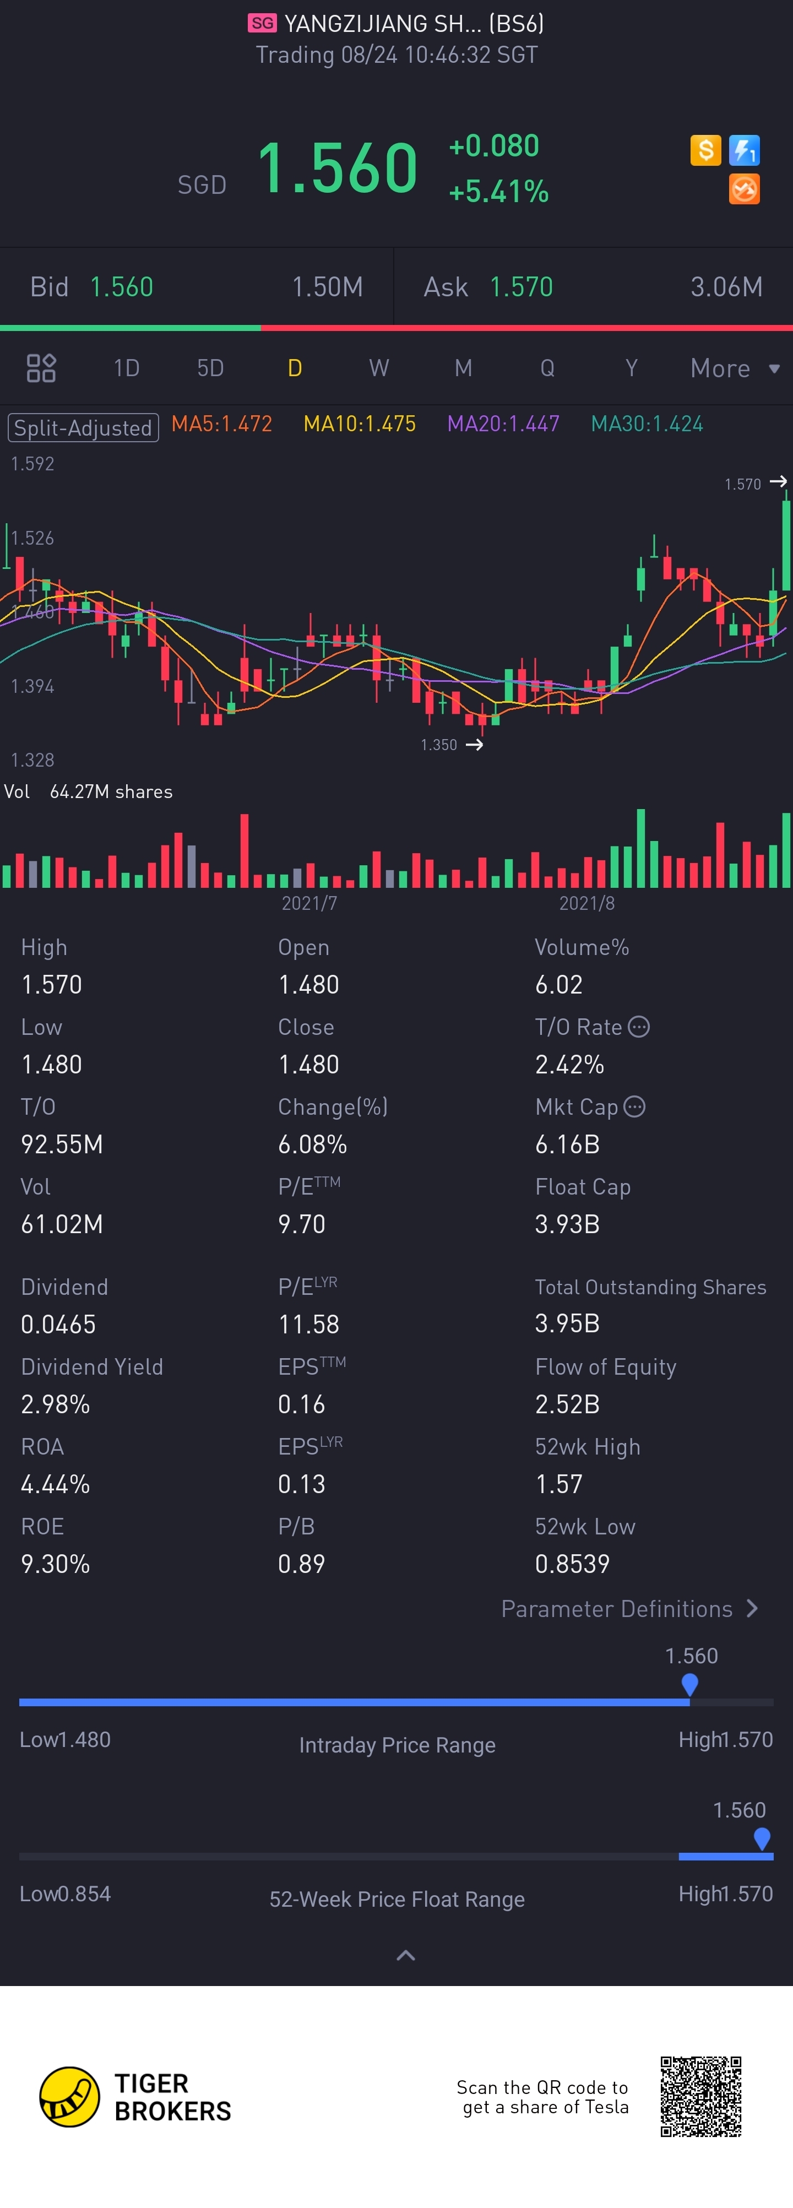The image size is (793, 2208).
Task: Select the 5D chart tab
Action: coord(210,368)
